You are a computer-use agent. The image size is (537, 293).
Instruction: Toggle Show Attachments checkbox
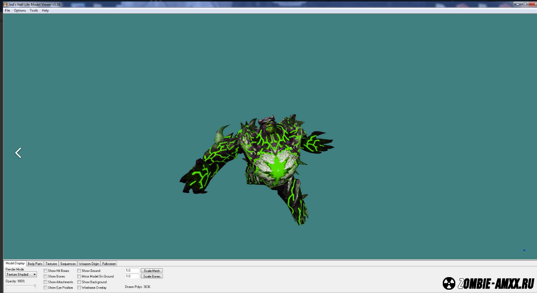click(x=45, y=282)
